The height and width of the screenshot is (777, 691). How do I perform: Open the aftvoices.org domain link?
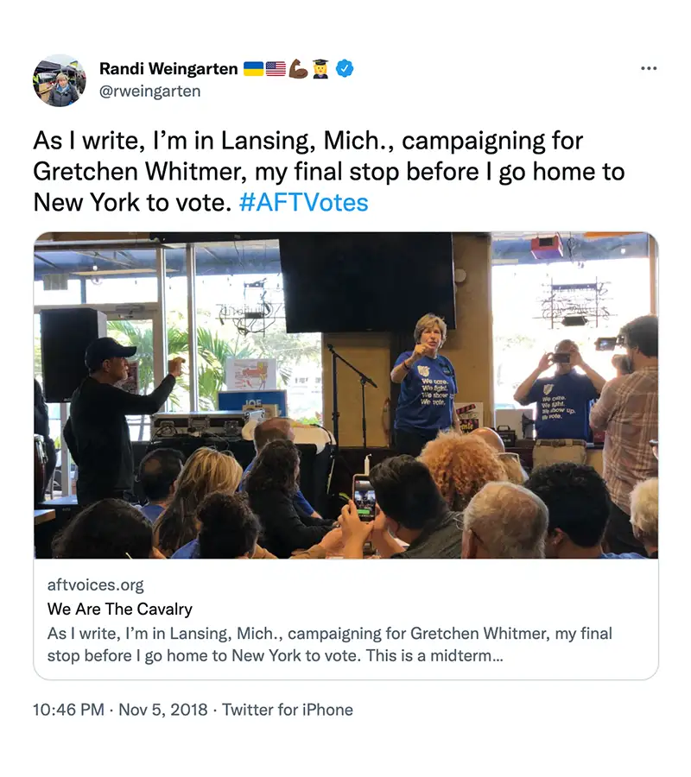click(95, 584)
